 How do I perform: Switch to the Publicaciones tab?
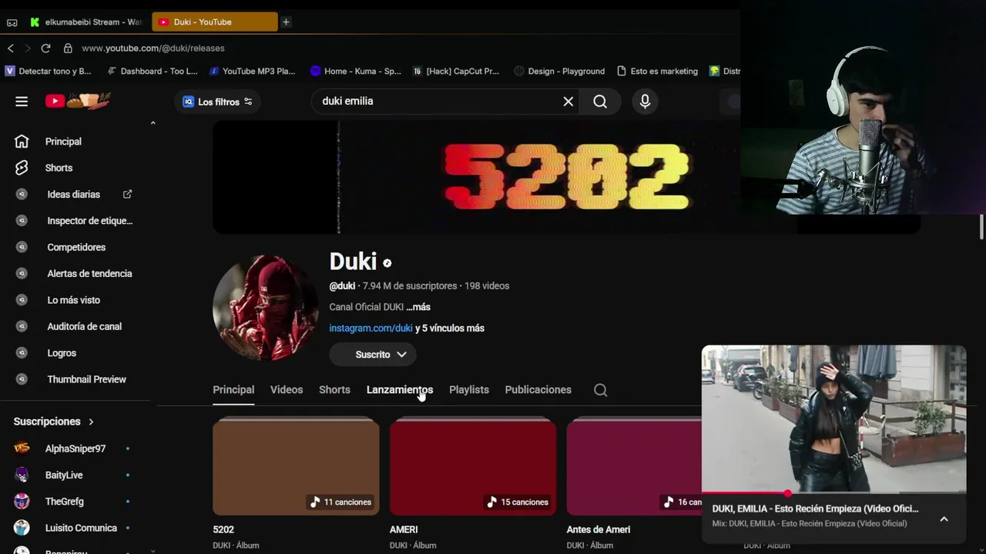[538, 390]
